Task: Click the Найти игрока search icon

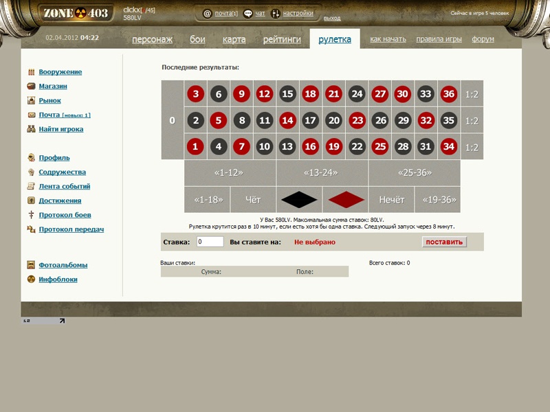Action: point(31,129)
